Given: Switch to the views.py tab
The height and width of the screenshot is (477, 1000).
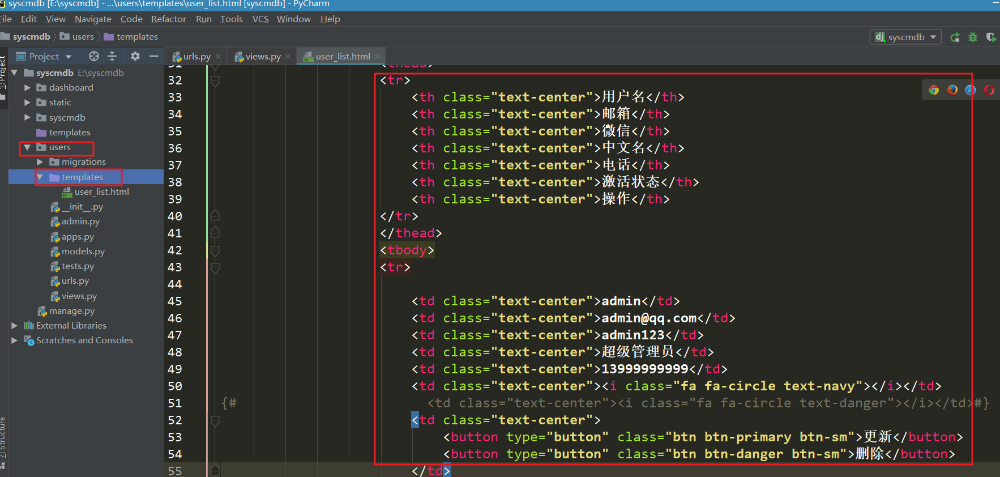Looking at the screenshot, I should 263,57.
